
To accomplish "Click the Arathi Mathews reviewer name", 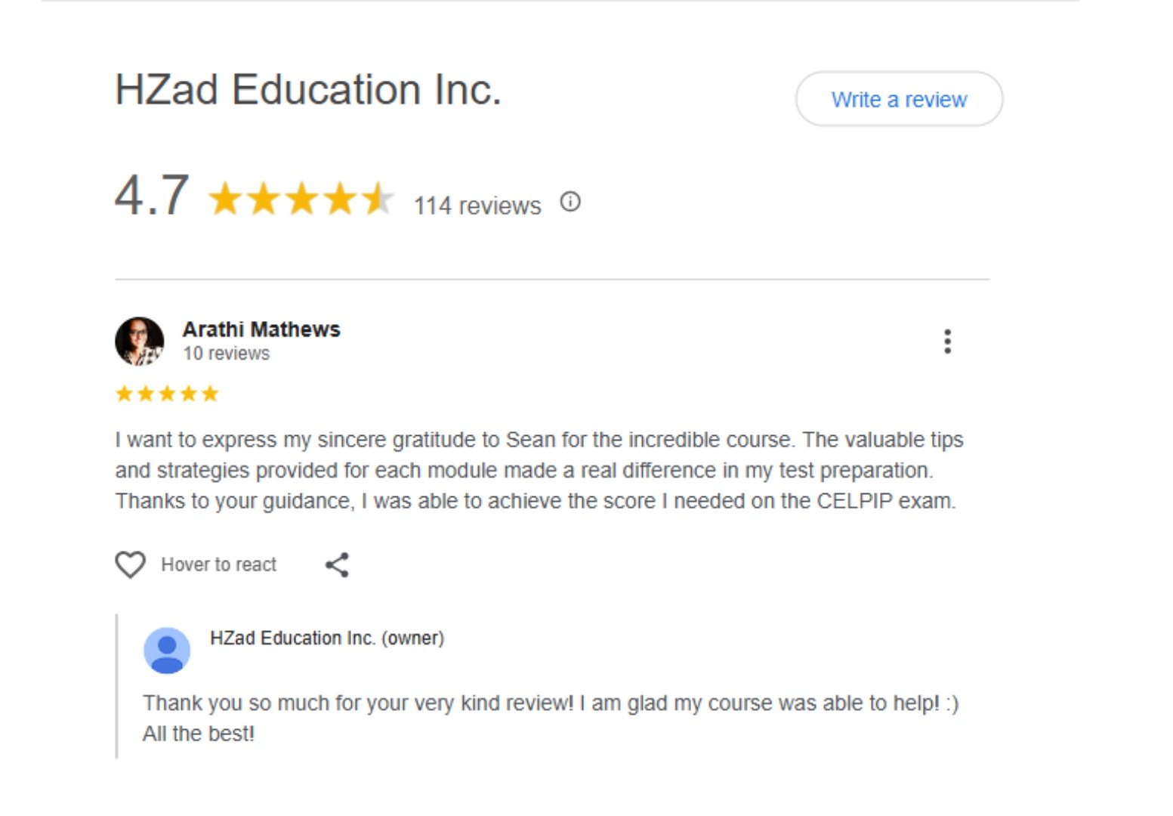I will click(x=261, y=329).
